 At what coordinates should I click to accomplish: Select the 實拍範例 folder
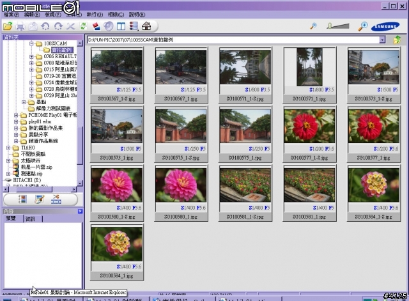point(61,50)
